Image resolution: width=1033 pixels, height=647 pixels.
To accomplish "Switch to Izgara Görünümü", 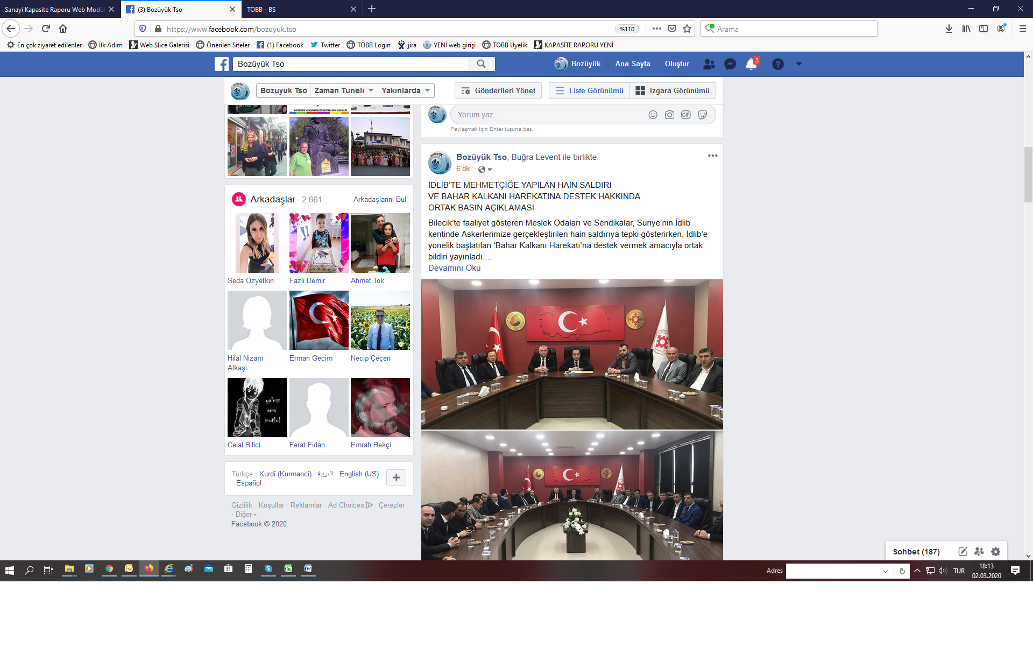I will point(673,90).
